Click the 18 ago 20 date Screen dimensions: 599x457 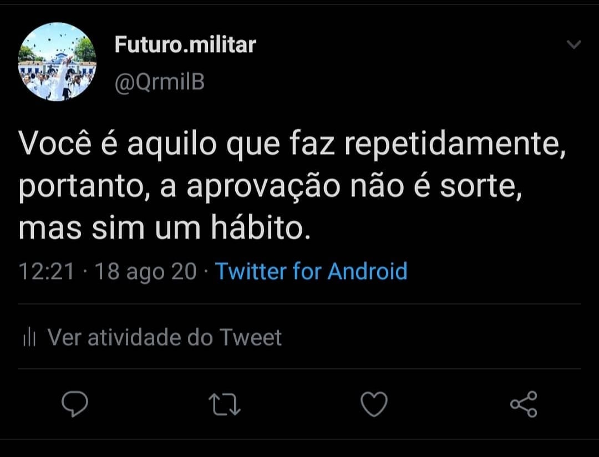(x=146, y=271)
